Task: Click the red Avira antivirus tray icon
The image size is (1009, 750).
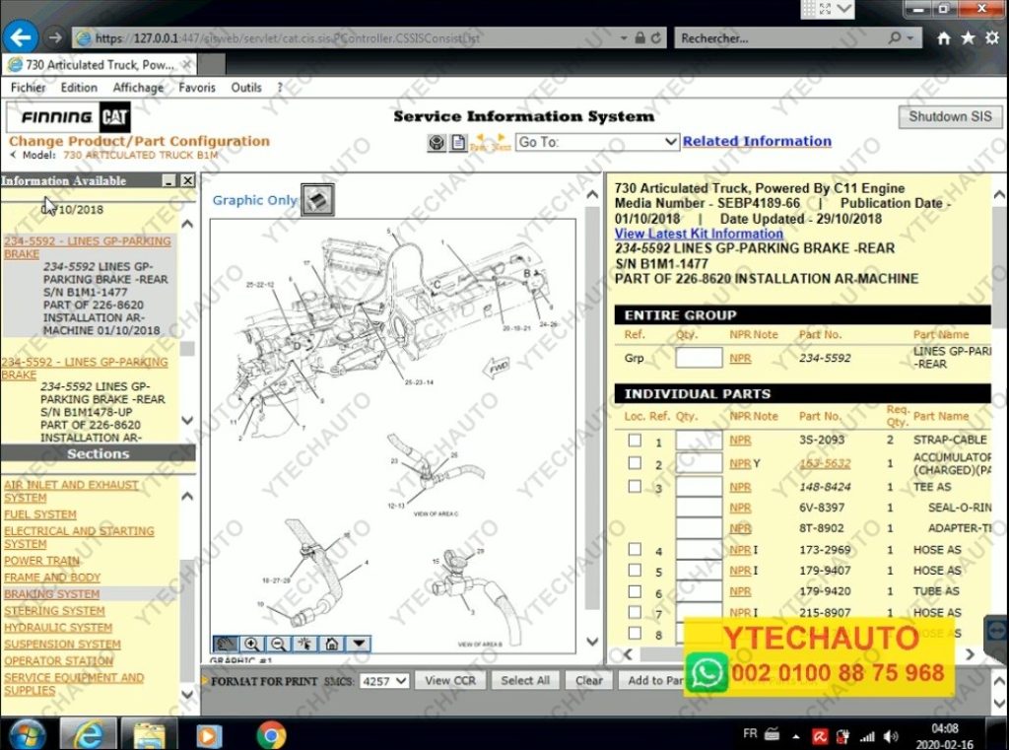Action: click(820, 736)
